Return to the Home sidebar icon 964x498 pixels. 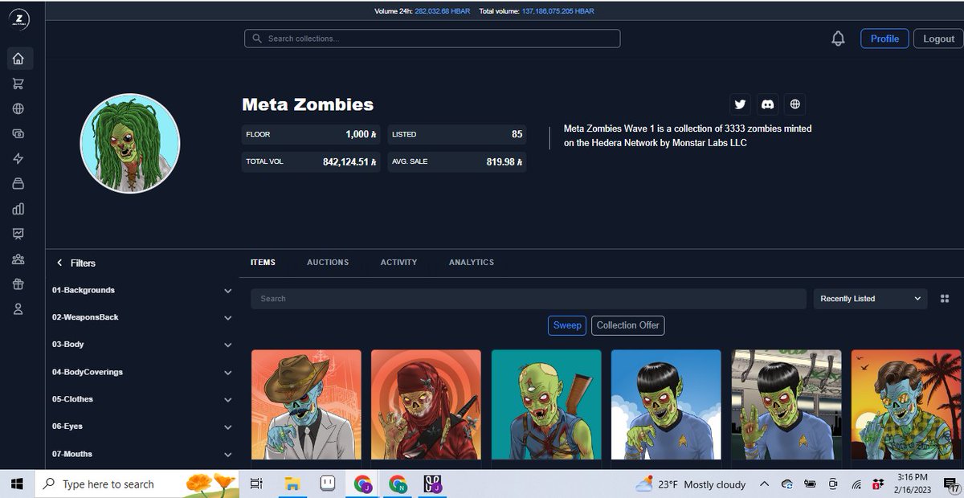pos(18,58)
